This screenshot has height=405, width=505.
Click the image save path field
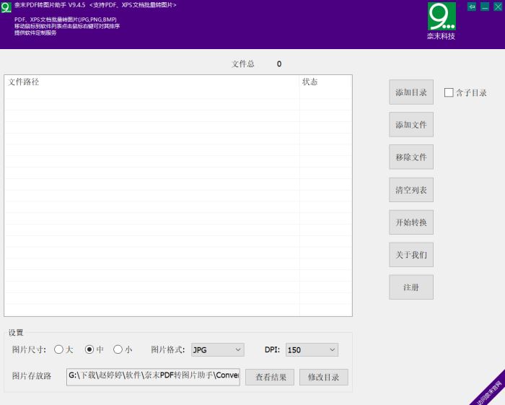click(153, 377)
